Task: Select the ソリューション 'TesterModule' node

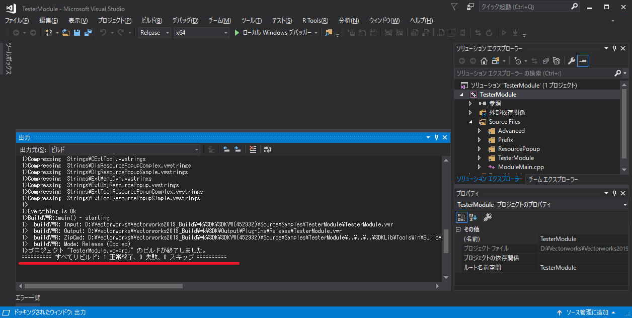Action: (524, 86)
